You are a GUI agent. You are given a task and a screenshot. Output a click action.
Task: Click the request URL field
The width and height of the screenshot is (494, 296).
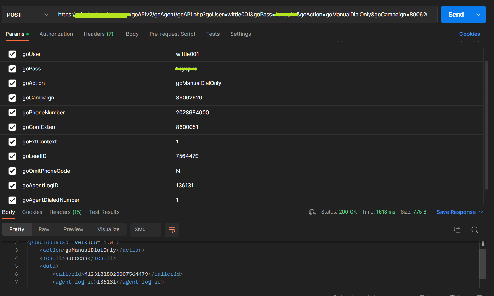(x=245, y=15)
